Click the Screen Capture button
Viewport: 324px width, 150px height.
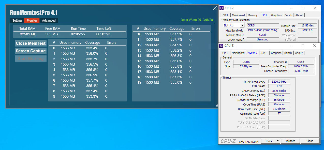(x=31, y=51)
